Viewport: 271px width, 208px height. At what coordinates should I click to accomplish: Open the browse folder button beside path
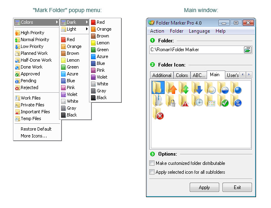pyautogui.click(x=248, y=50)
